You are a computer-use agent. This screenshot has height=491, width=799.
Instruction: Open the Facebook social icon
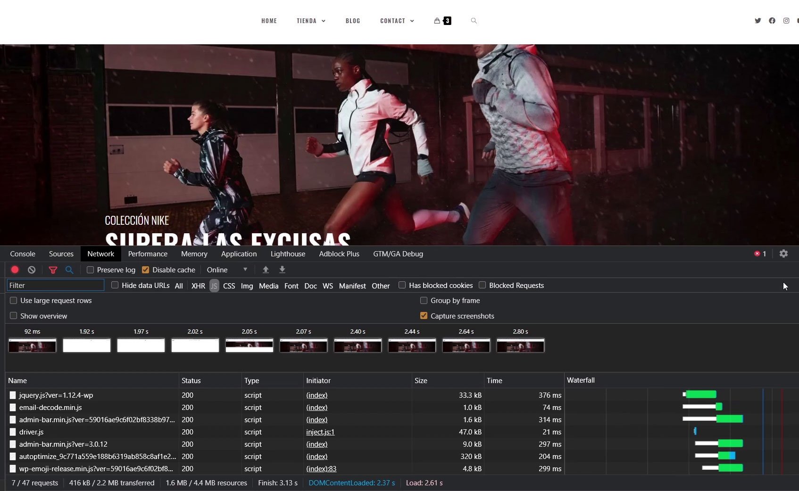point(772,21)
